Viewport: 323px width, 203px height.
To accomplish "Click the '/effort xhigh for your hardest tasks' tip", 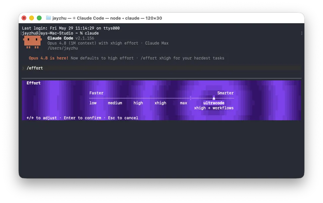I will pyautogui.click(x=182, y=58).
